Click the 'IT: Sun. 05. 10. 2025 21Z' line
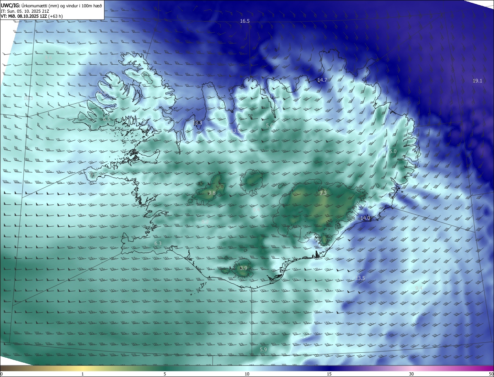Screen dimensions: 494x377 tap(25, 11)
